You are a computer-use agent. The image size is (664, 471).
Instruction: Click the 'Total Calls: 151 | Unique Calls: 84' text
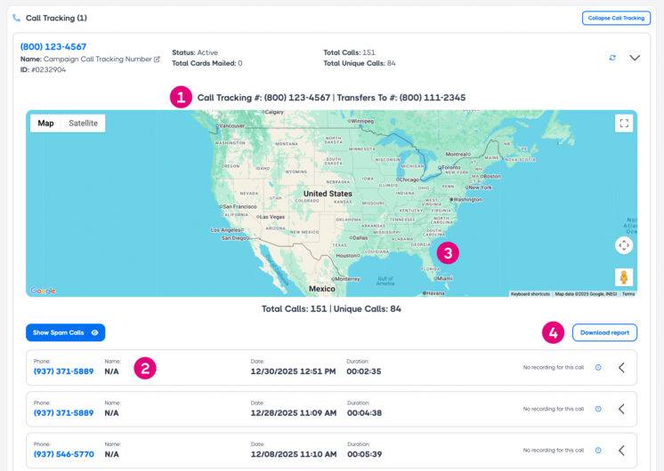coord(331,309)
